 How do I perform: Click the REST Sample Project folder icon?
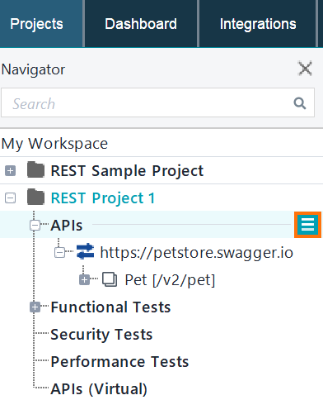pos(35,170)
